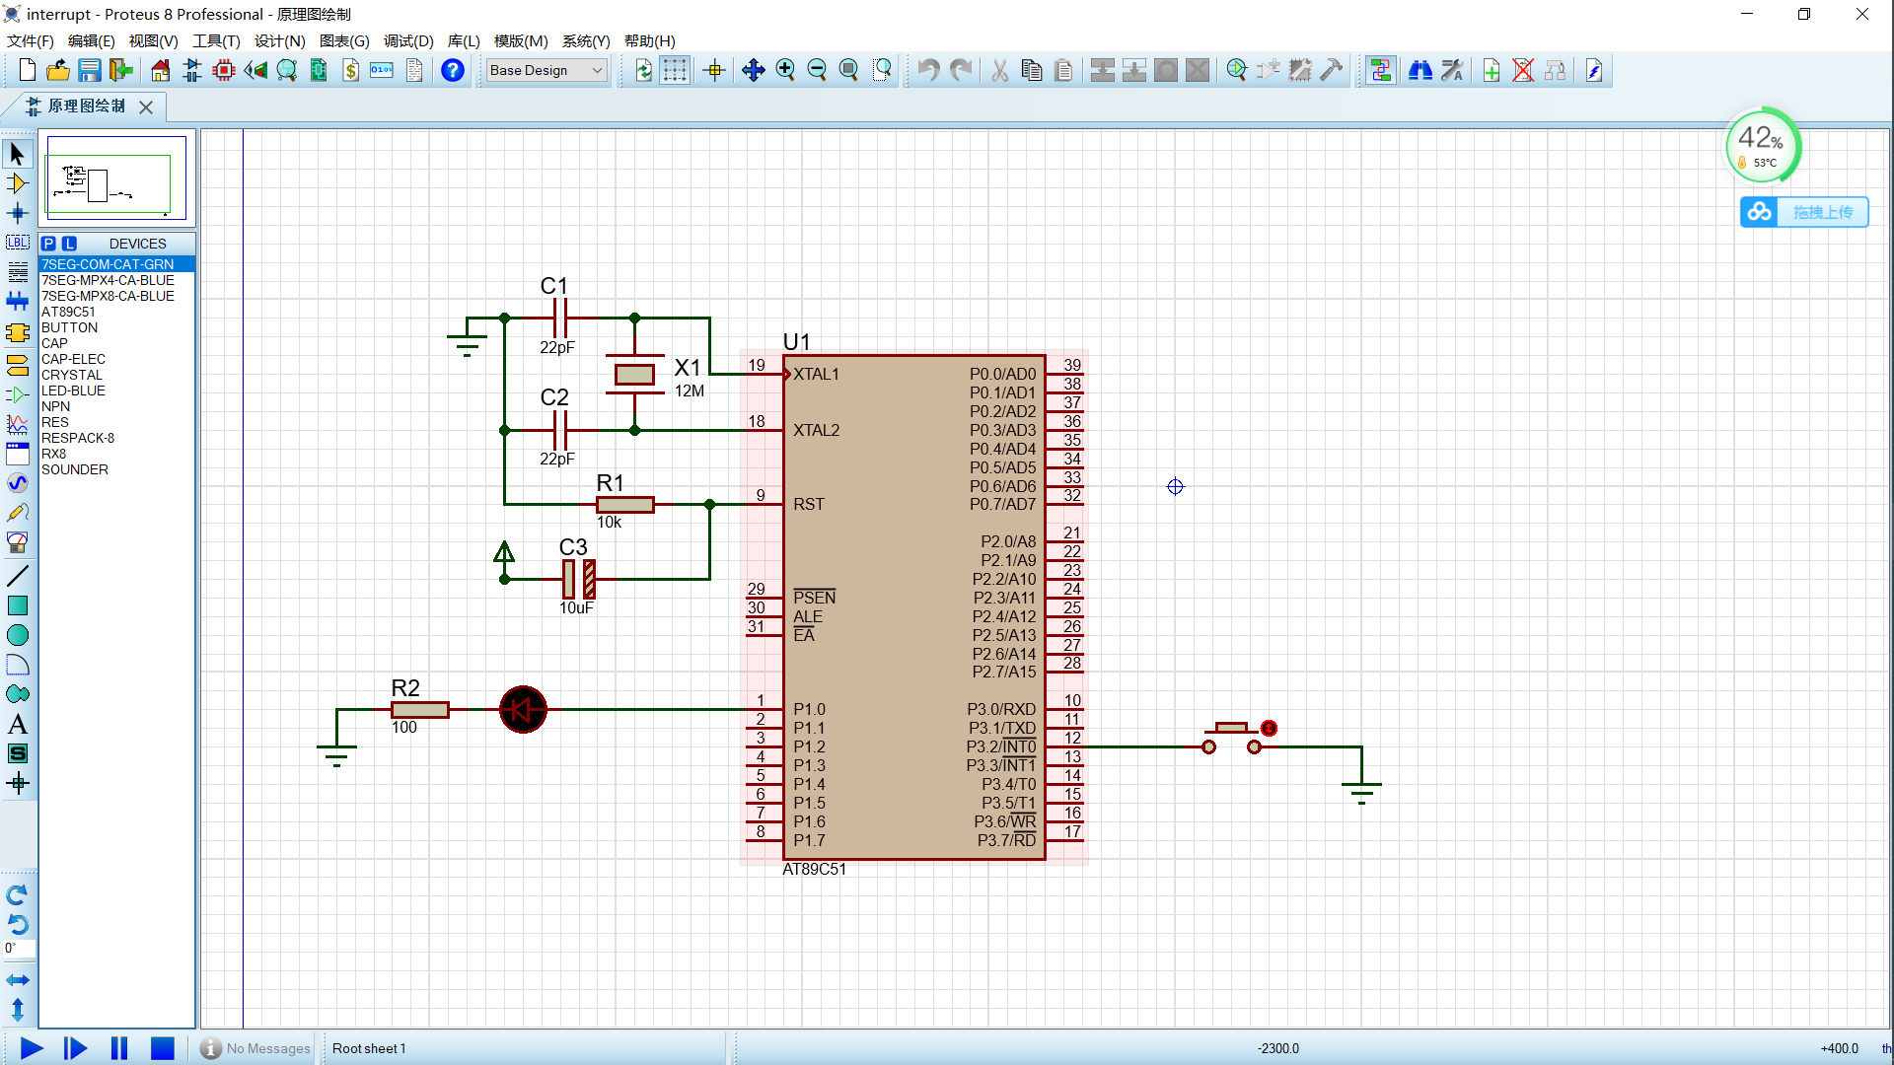Open the 调试(D) debug menu
Screen dimensions: 1894x1065
point(408,41)
